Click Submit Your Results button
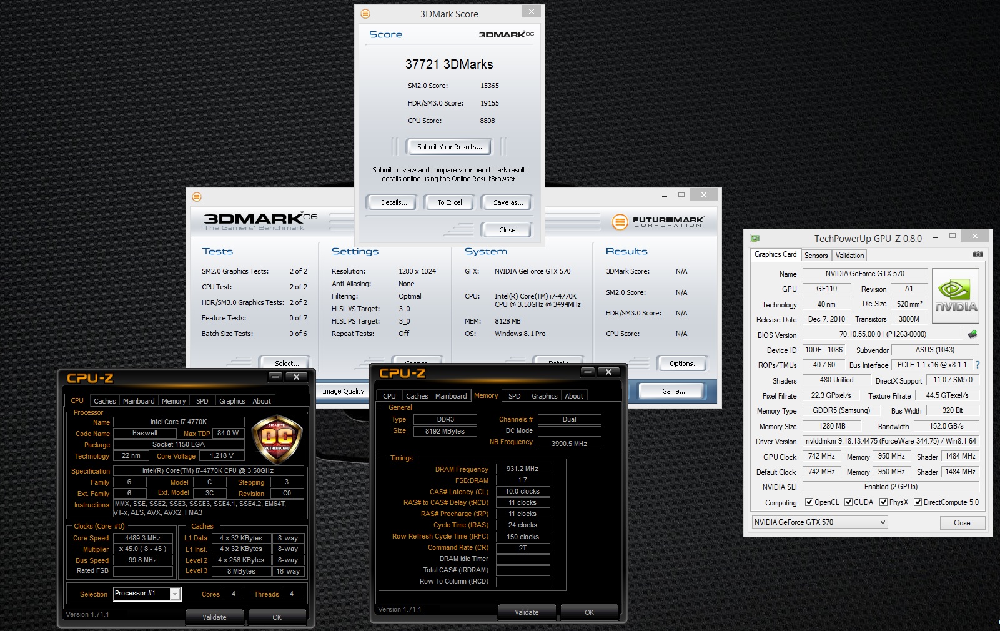Screen dimensions: 1000x631 click(x=449, y=147)
